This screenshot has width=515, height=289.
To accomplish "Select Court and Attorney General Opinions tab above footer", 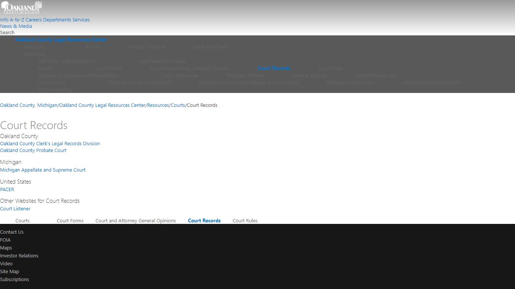I will (136, 221).
